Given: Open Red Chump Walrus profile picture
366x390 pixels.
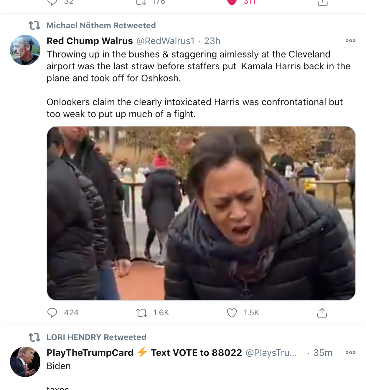Looking at the screenshot, I should (x=25, y=50).
